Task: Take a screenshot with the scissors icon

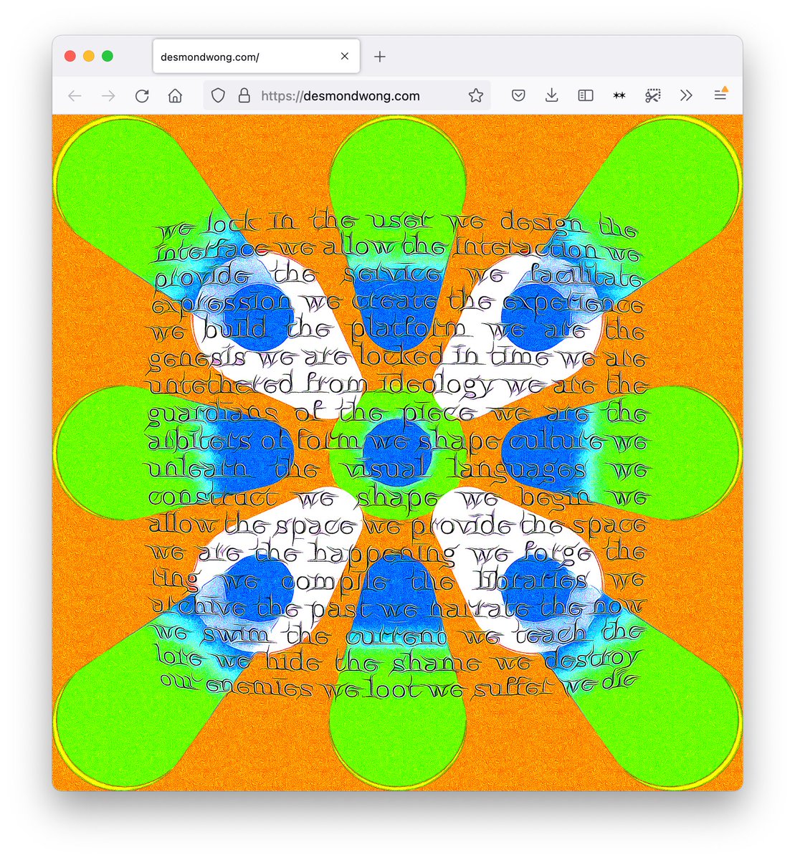Action: tap(652, 96)
